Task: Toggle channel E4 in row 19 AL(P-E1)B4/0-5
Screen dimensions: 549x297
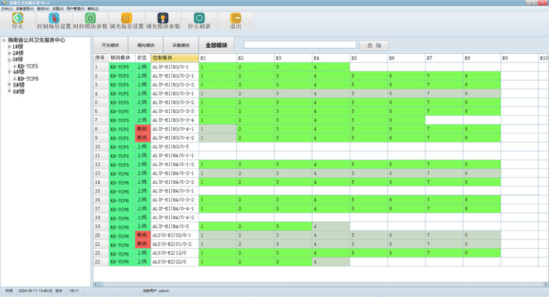Action: point(330,226)
